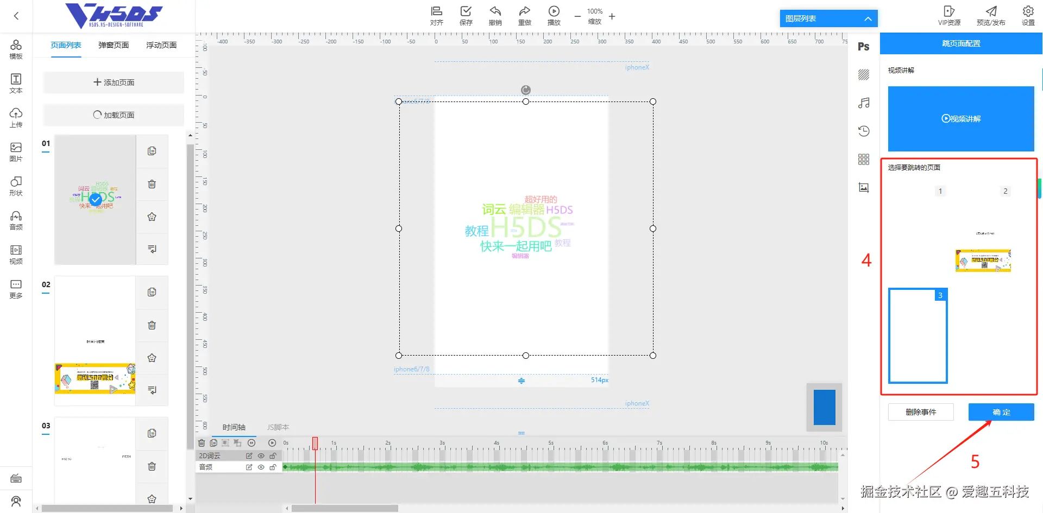1043x513 pixels.
Task: Click the keyboard shortcuts icon
Action: point(16,478)
